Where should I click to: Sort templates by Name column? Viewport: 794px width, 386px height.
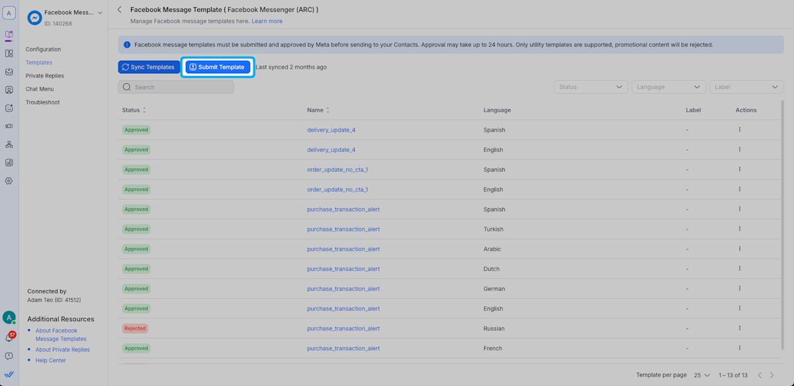318,110
